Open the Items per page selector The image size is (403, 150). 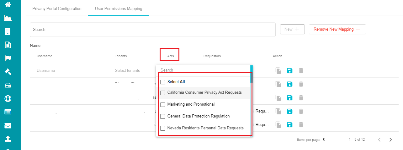point(324,140)
